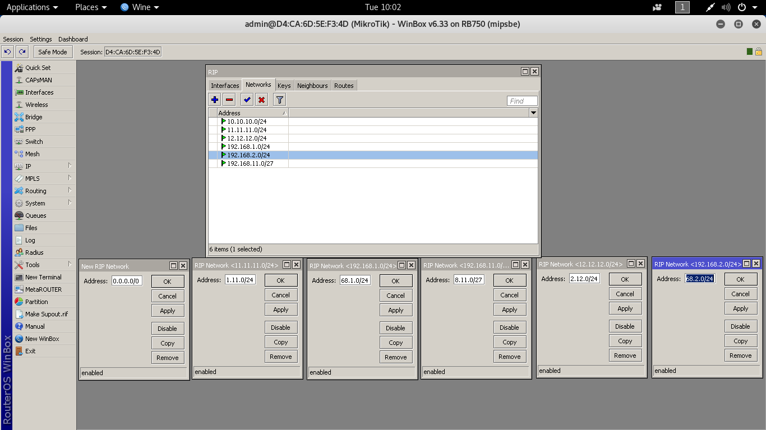Image resolution: width=766 pixels, height=430 pixels.
Task: Enable Safe Mode
Action: [53, 52]
